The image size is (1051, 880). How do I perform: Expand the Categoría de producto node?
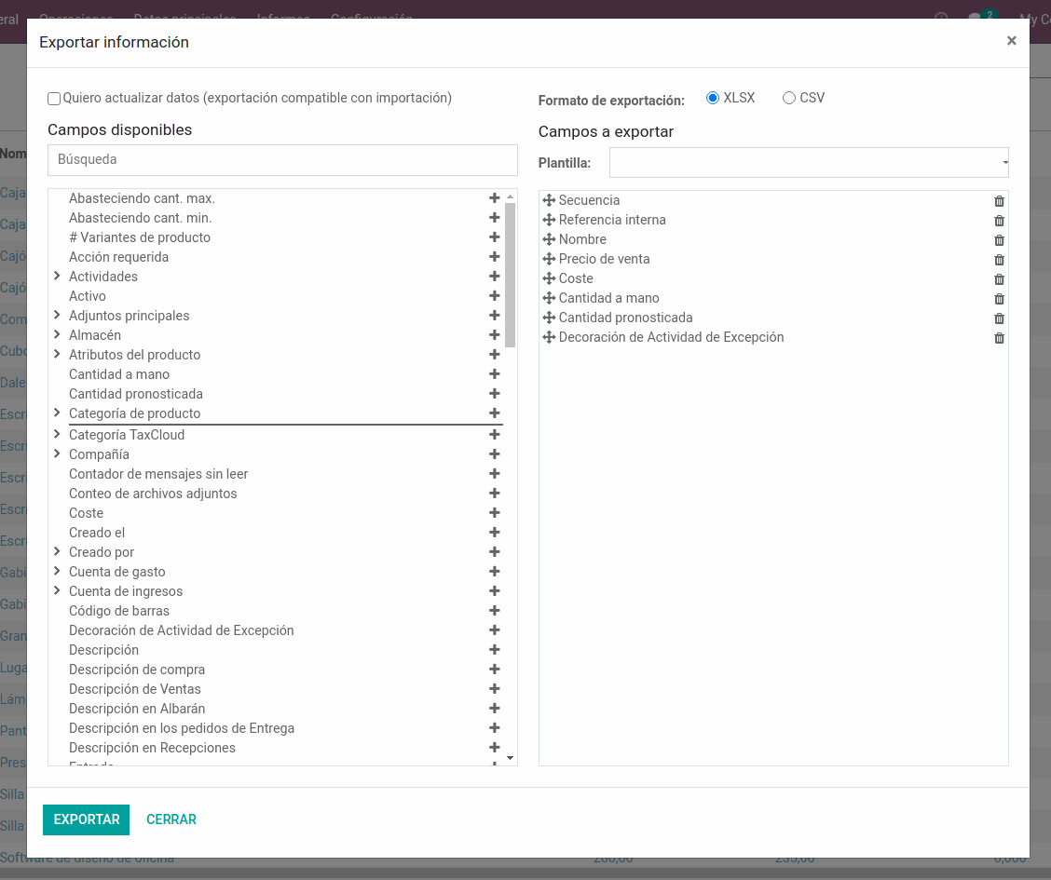click(57, 413)
